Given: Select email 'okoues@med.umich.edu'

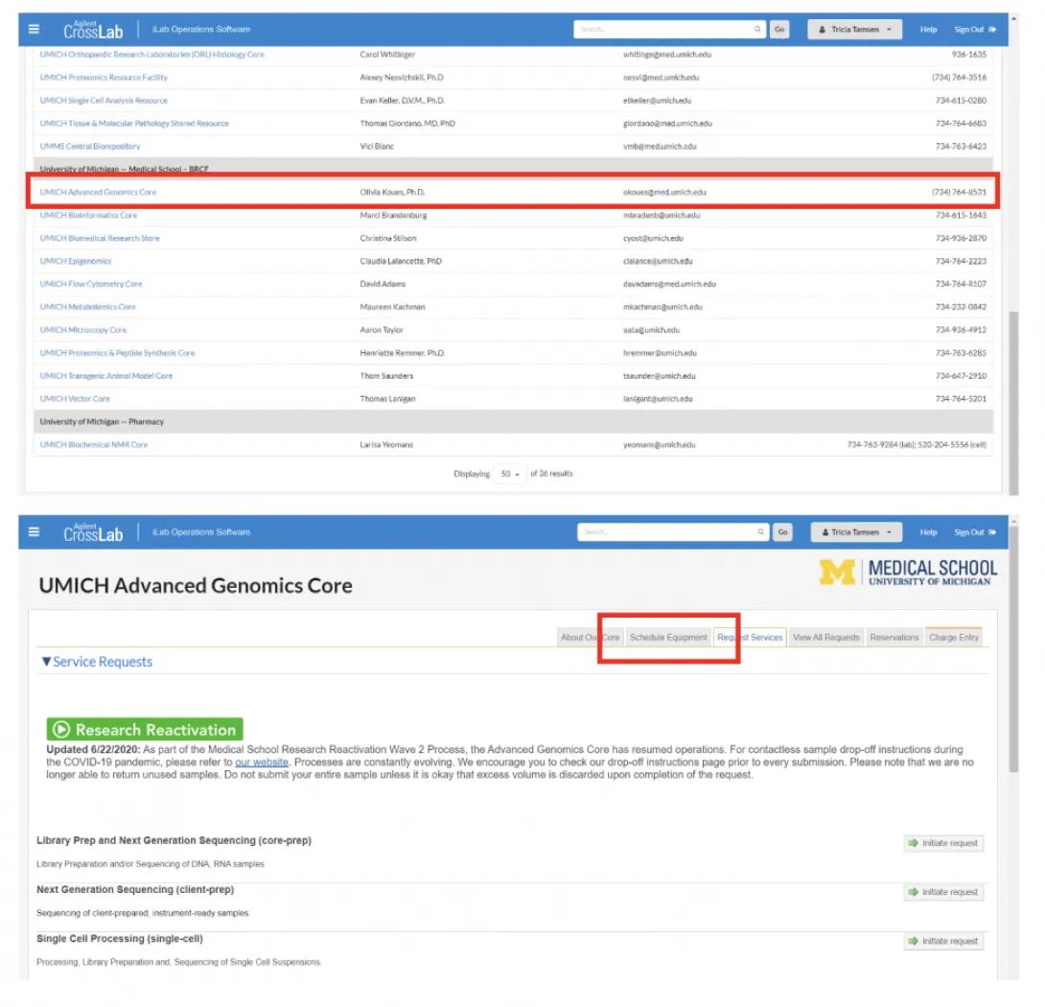Looking at the screenshot, I should [664, 192].
